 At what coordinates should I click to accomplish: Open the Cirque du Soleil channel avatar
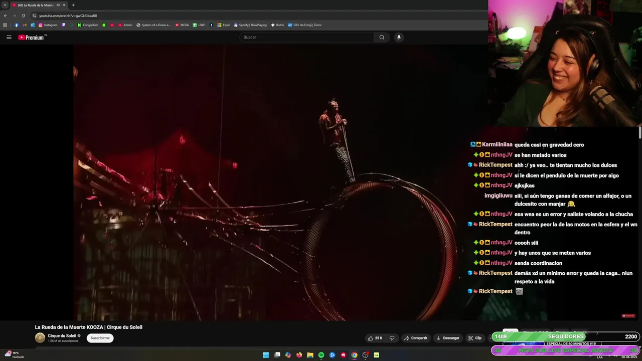[x=40, y=338]
